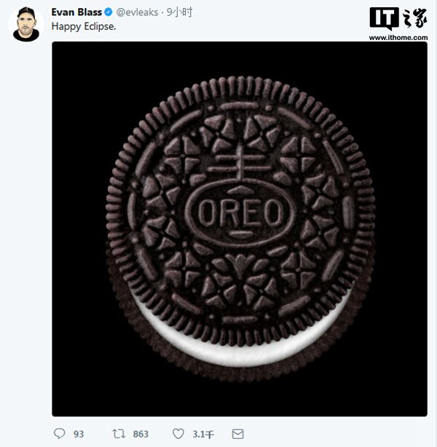Click the 3.1千 likes count
The height and width of the screenshot is (447, 437).
202,434
